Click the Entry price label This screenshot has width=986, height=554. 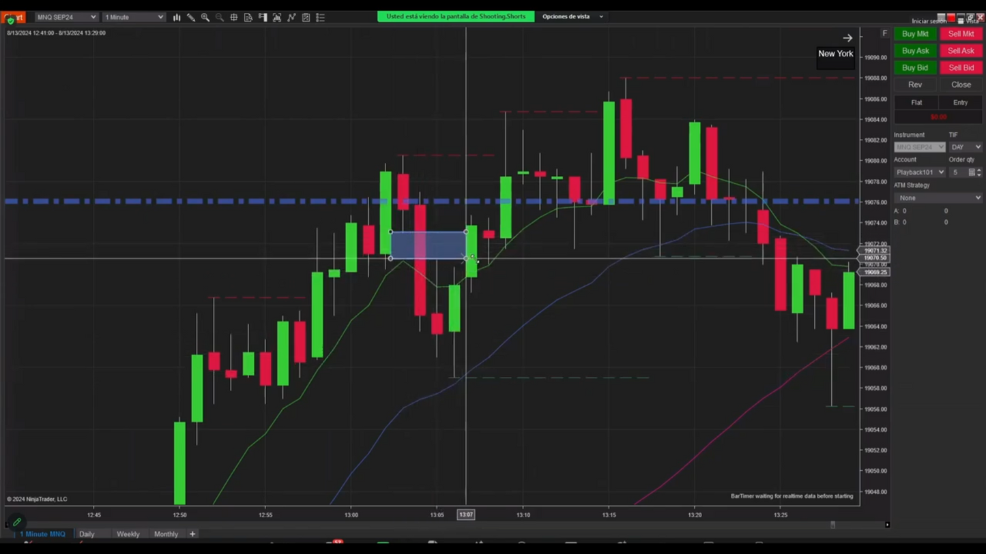[960, 103]
